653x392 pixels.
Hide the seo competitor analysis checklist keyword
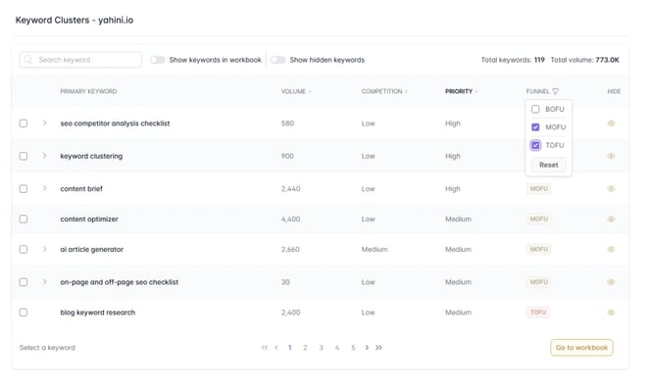tap(611, 123)
